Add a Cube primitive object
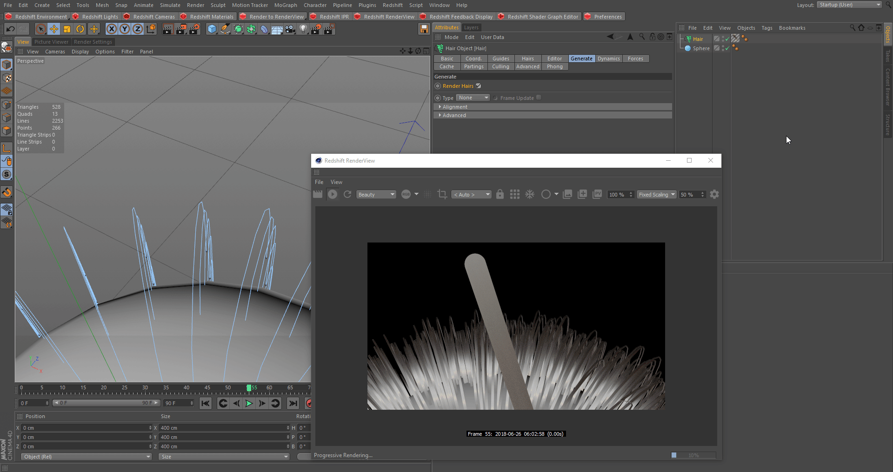The width and height of the screenshot is (893, 472). pos(212,29)
